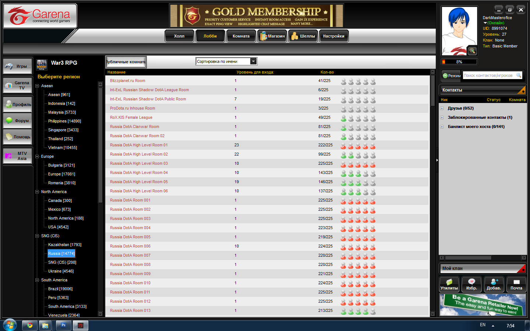Screen dimensions: 530x331
Task: Open Chrome from the taskbar
Action: click(x=30, y=325)
